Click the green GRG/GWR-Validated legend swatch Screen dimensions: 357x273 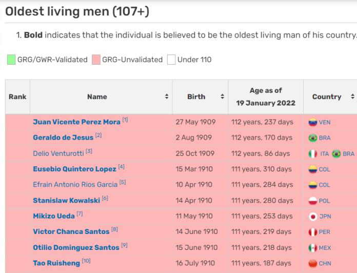[x=11, y=60]
